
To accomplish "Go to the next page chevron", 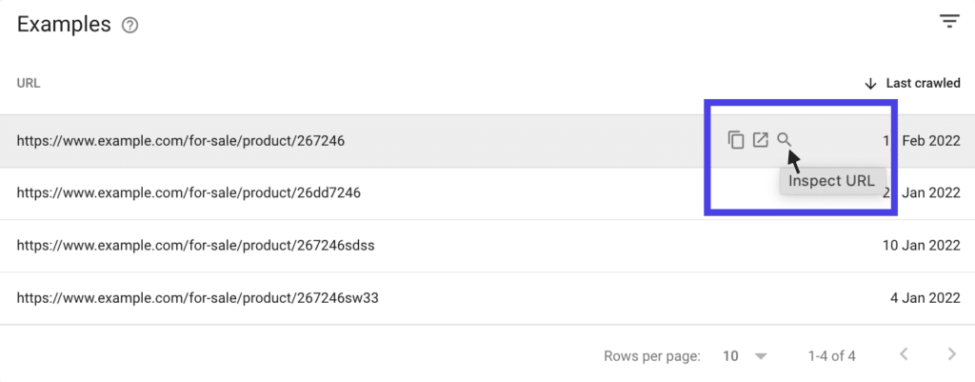I will coord(951,355).
